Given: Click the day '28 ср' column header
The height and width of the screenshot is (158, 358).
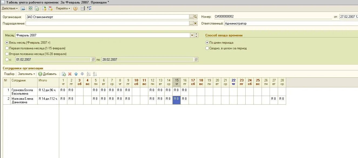Looking at the screenshot, I should pos(282,82).
